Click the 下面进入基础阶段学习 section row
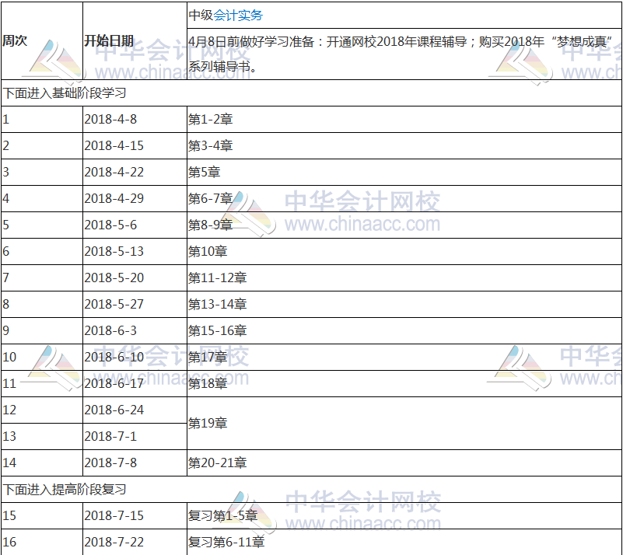 click(x=54, y=93)
